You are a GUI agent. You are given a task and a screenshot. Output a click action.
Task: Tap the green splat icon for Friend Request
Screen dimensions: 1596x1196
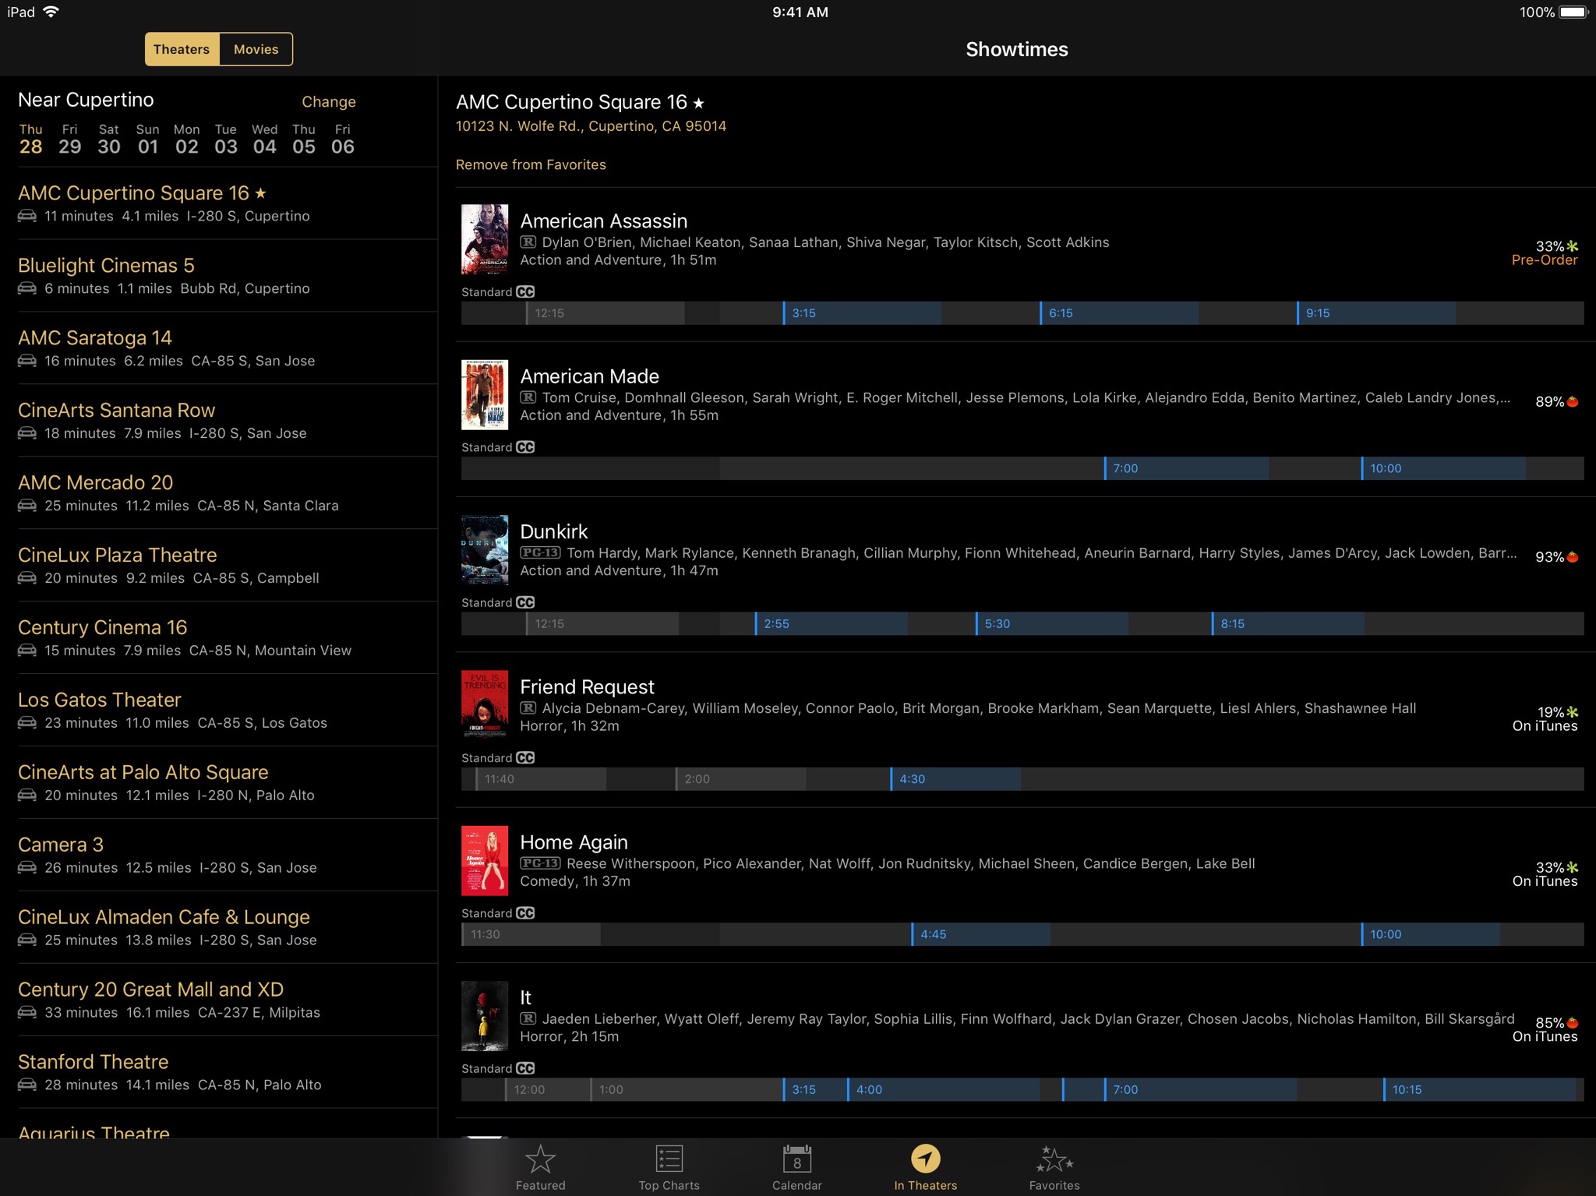[1573, 712]
